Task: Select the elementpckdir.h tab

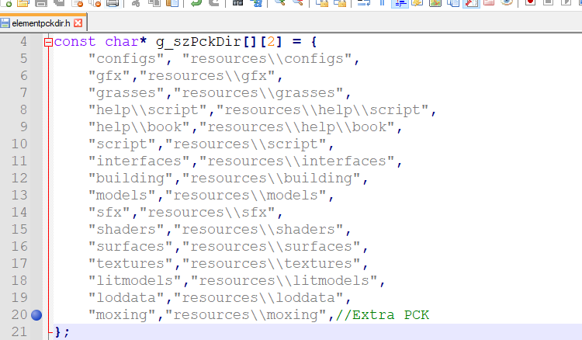Action: coord(43,23)
